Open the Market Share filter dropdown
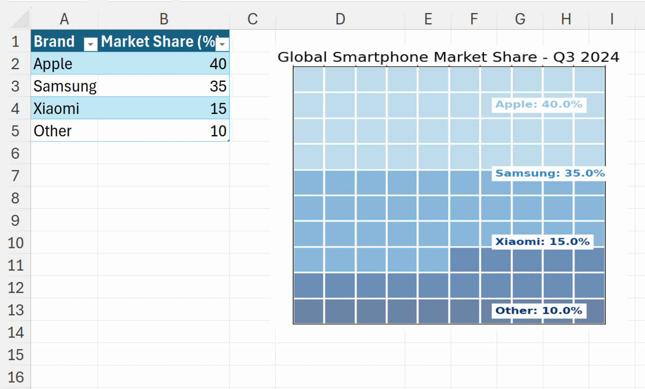645x389 pixels. [223, 44]
